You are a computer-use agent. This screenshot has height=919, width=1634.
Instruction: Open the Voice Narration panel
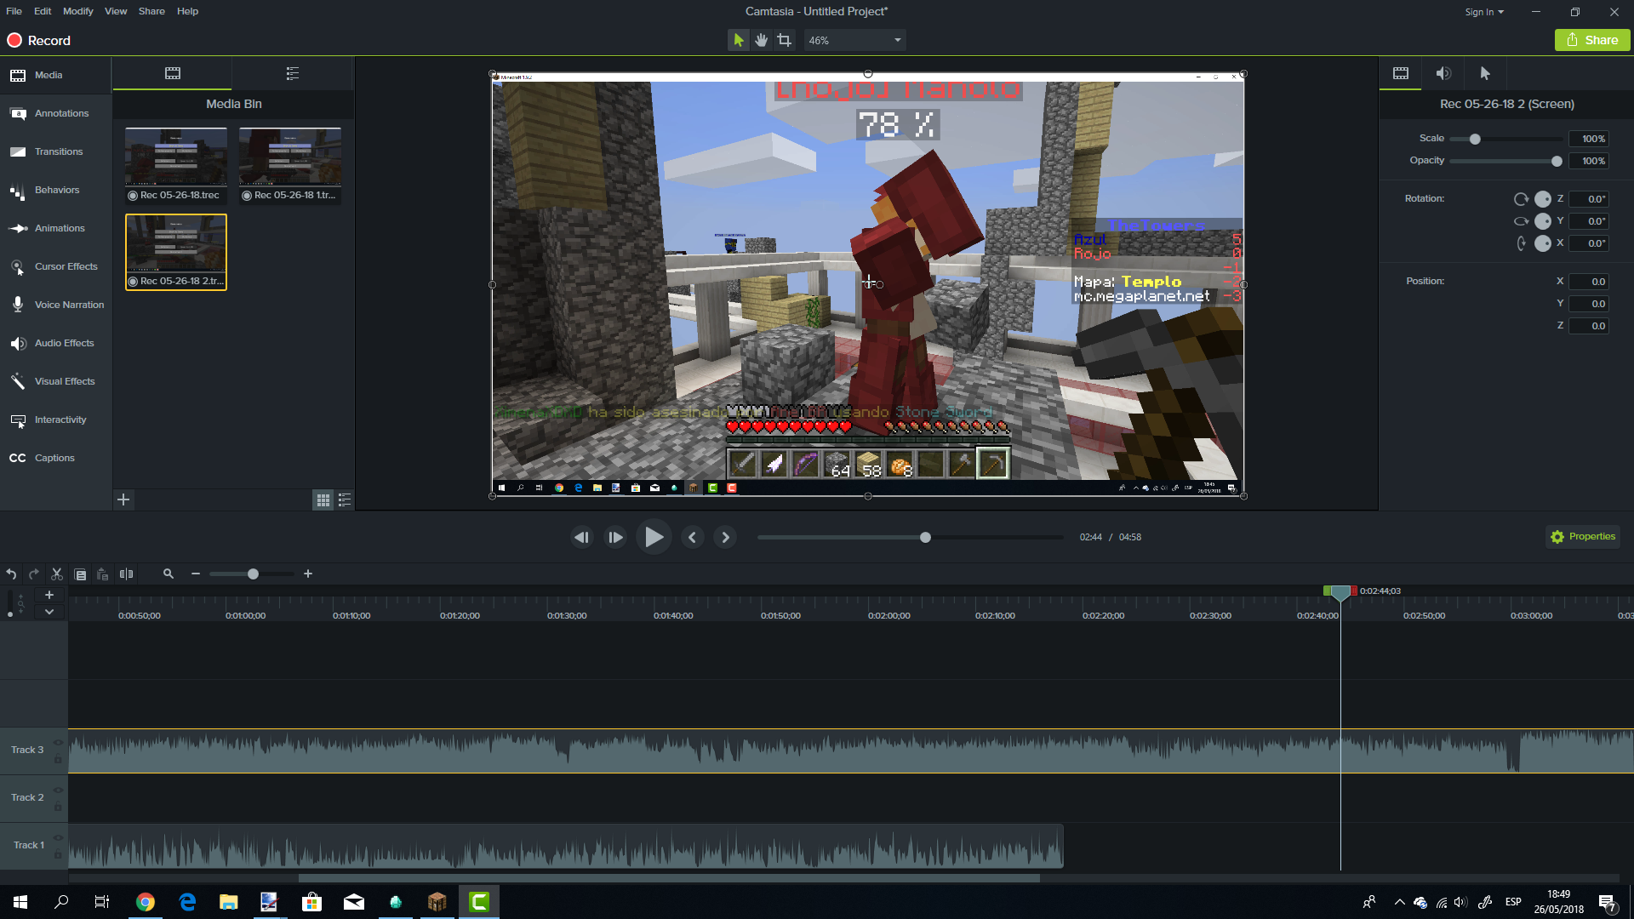click(x=55, y=305)
